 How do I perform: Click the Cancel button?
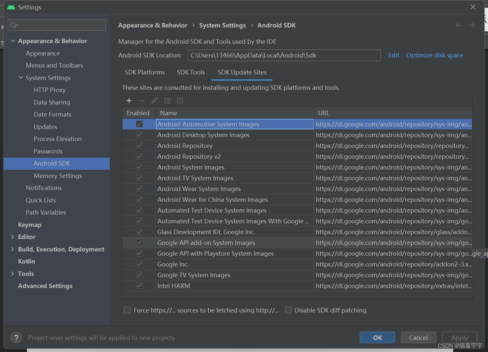[418, 338]
